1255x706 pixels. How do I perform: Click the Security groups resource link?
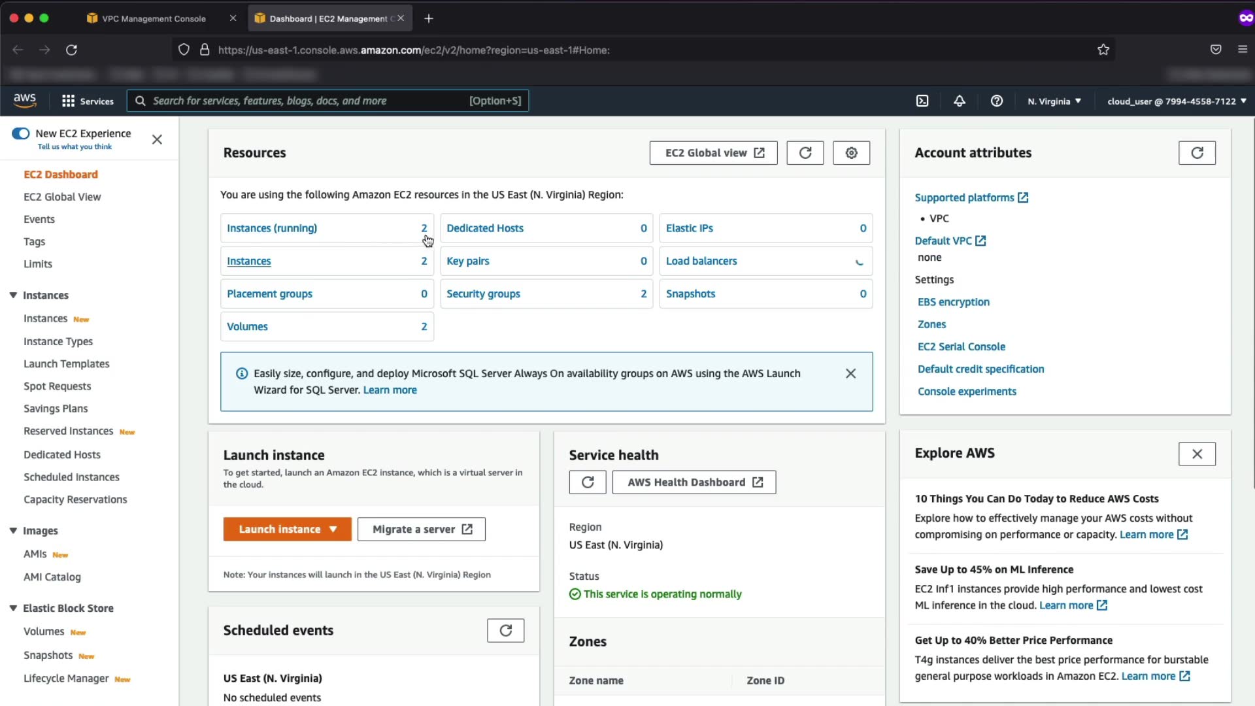click(x=483, y=294)
